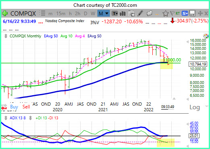Click the Buy button
The image size is (210, 149).
point(14,107)
